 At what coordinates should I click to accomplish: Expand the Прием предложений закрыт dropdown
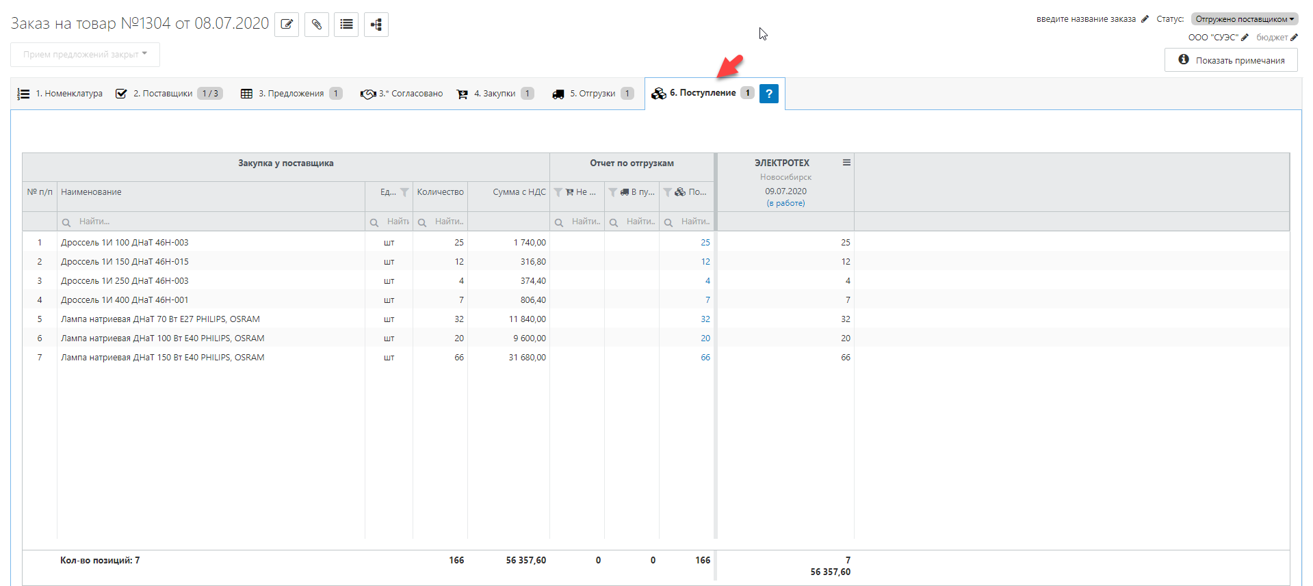(85, 55)
